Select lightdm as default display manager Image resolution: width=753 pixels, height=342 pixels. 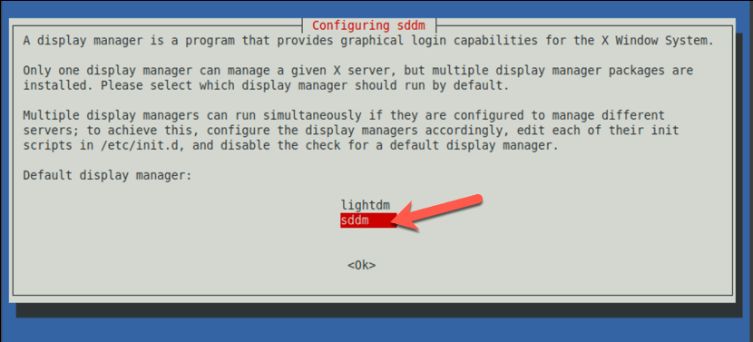click(x=365, y=205)
